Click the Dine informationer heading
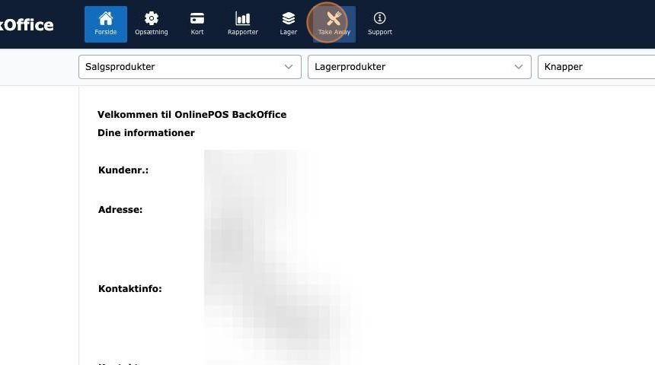This screenshot has height=365, width=655. tap(146, 133)
